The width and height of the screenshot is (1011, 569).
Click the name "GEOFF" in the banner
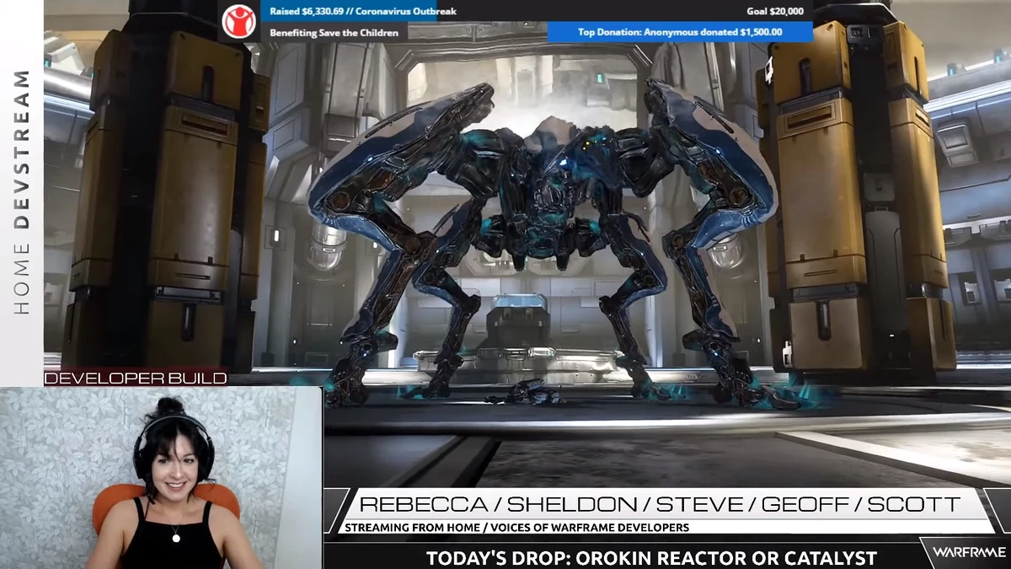pyautogui.click(x=805, y=504)
